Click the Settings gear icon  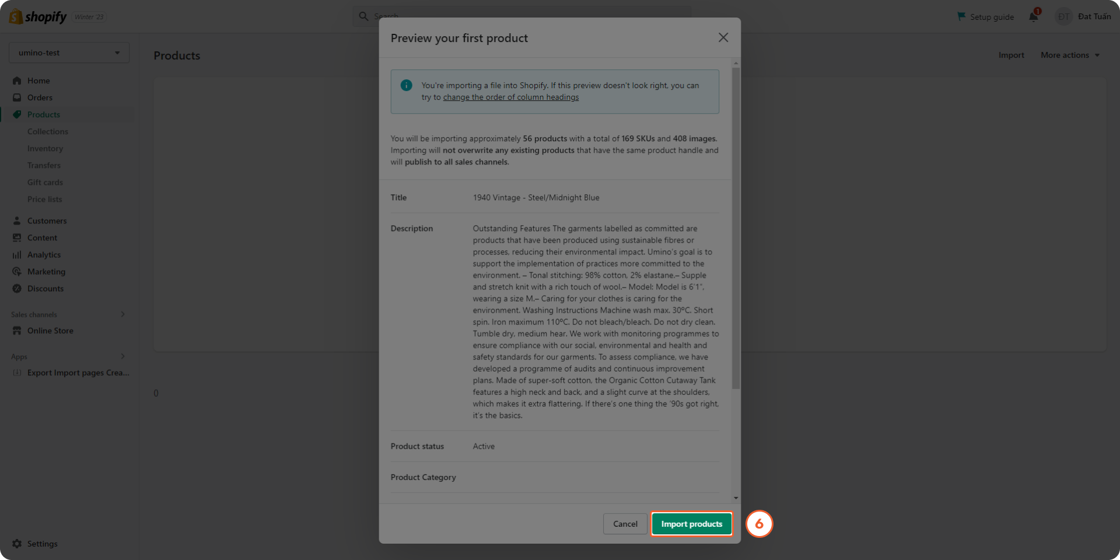[17, 544]
